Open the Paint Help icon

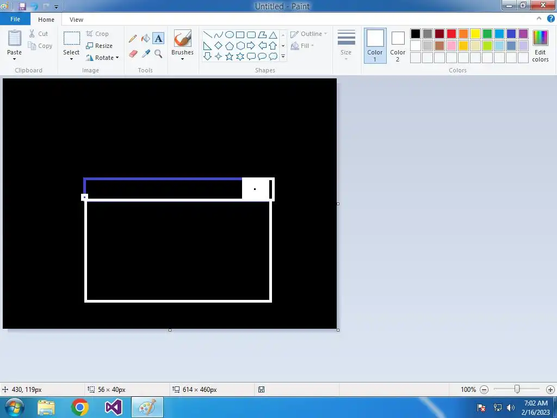click(x=550, y=19)
